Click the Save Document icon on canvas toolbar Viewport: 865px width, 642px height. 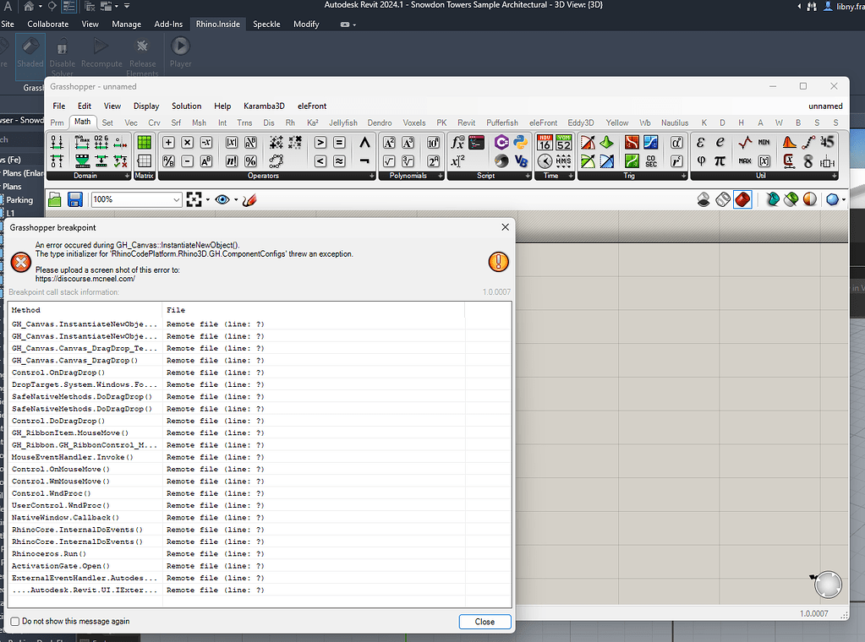click(x=75, y=199)
